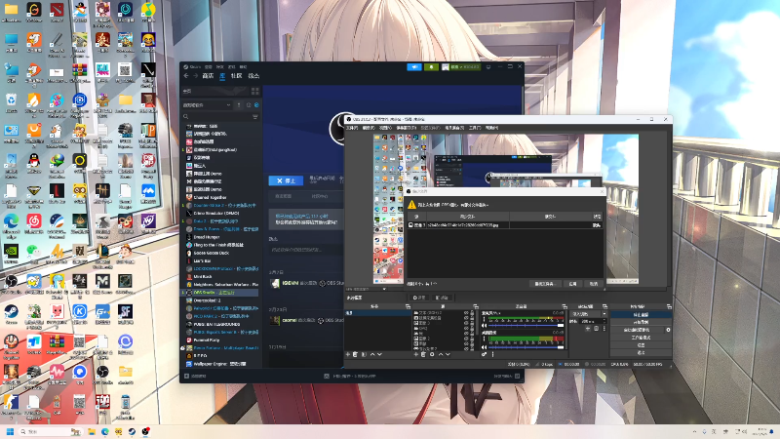Add a scene transition with plus icon

[588, 329]
